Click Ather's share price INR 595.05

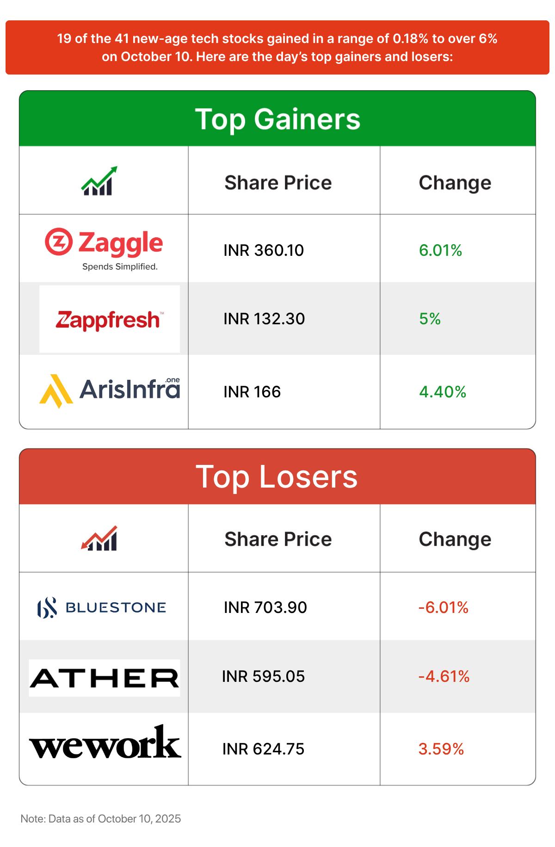264,676
